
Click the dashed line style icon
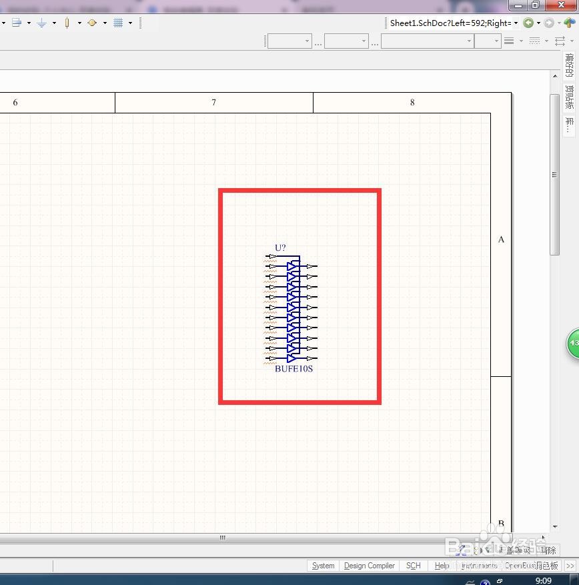point(534,41)
